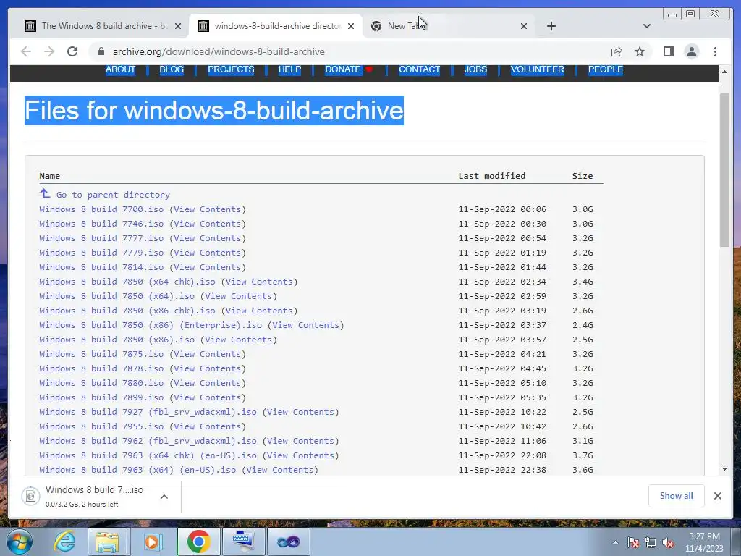The width and height of the screenshot is (741, 556).
Task: Show hidden tray icons arrow
Action: [x=615, y=542]
